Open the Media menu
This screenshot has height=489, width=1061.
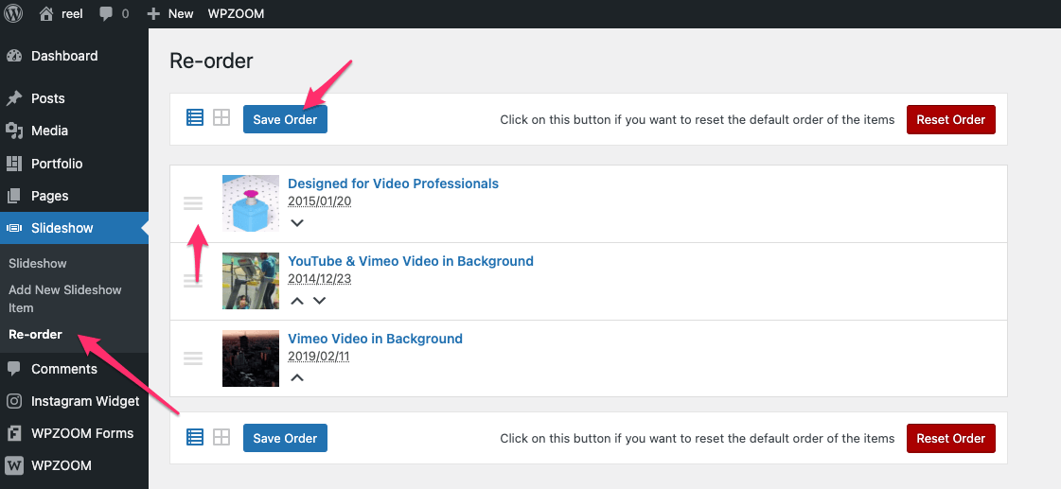49,131
